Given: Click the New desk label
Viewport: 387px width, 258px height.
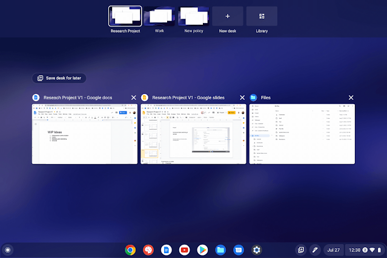Looking at the screenshot, I should coord(228,31).
